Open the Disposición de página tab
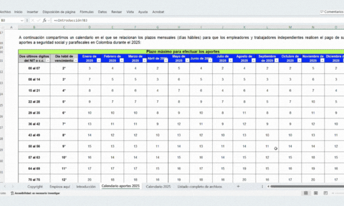 [x=59, y=12]
